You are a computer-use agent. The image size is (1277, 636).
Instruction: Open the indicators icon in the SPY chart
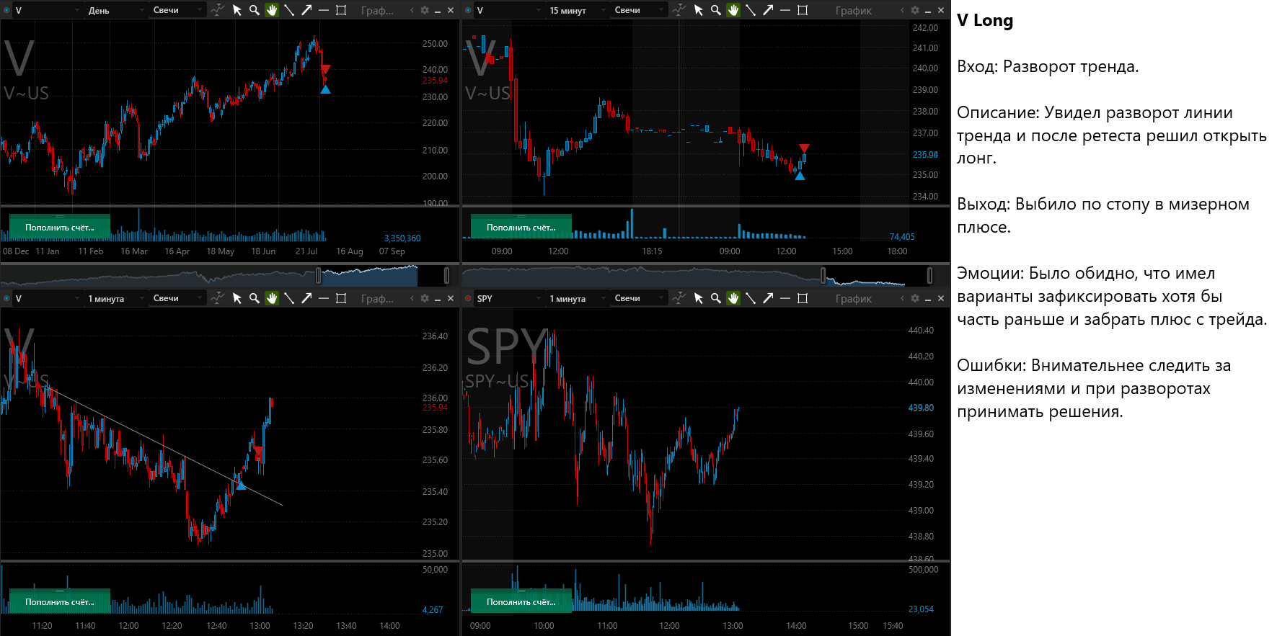point(679,298)
